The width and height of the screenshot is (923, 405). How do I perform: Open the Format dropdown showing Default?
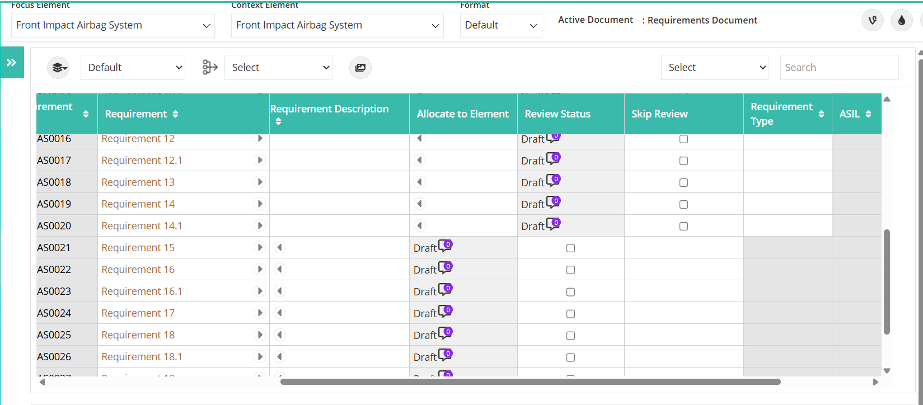[x=501, y=25]
